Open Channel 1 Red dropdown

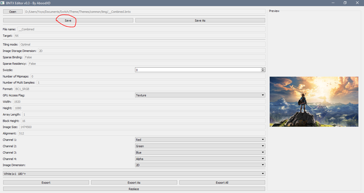coord(200,139)
